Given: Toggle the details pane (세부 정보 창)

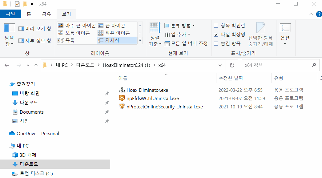Looking at the screenshot, I should (x=35, y=41).
